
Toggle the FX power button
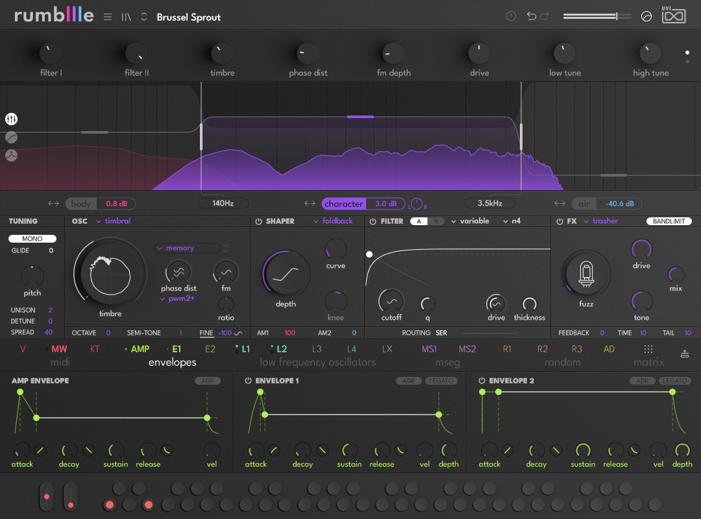coord(560,221)
